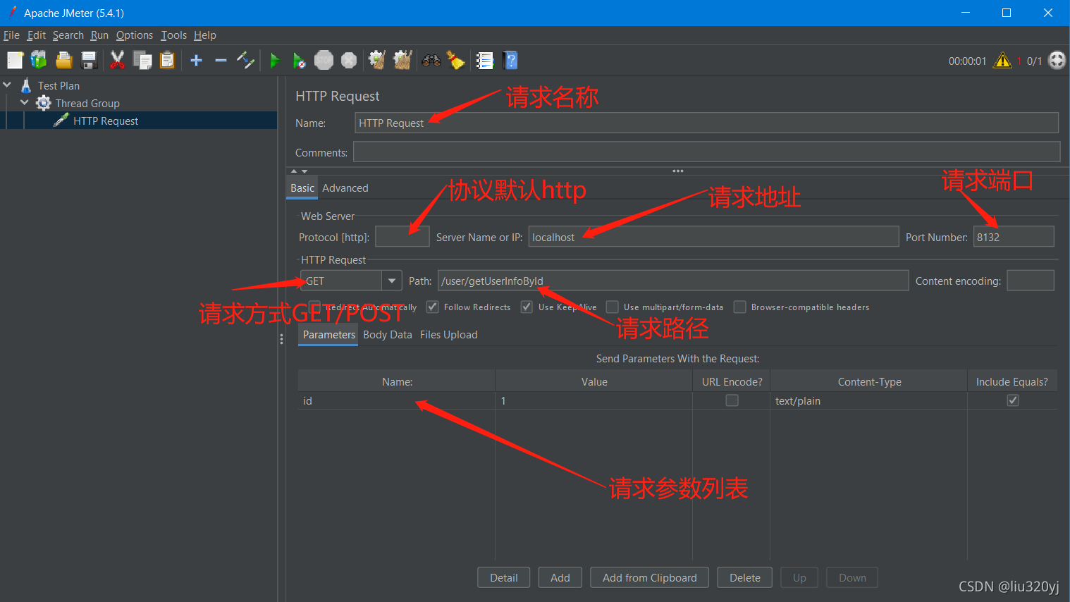Screen dimensions: 1070x602
Task: Click the Cut scissors icon
Action: point(118,61)
